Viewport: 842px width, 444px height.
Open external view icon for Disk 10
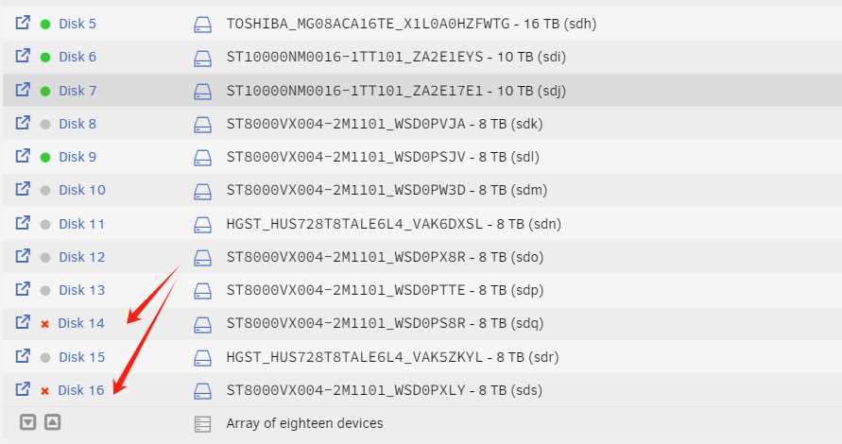pyautogui.click(x=23, y=189)
